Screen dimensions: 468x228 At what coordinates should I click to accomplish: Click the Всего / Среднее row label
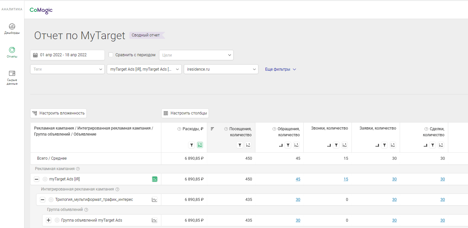coord(52,158)
